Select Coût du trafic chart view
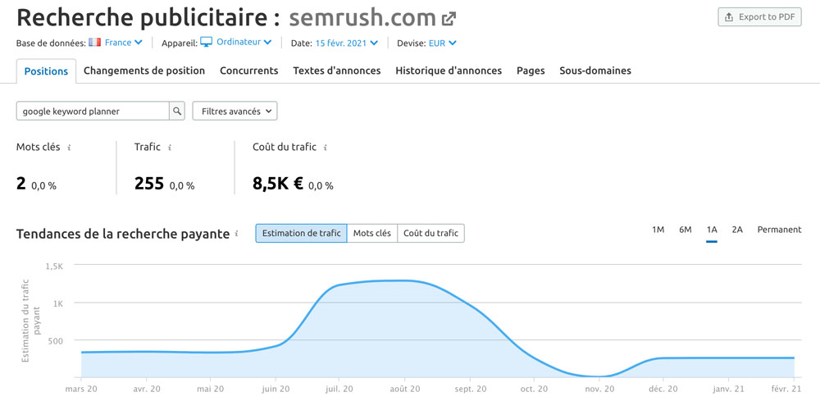The height and width of the screenshot is (410, 820). pos(431,233)
